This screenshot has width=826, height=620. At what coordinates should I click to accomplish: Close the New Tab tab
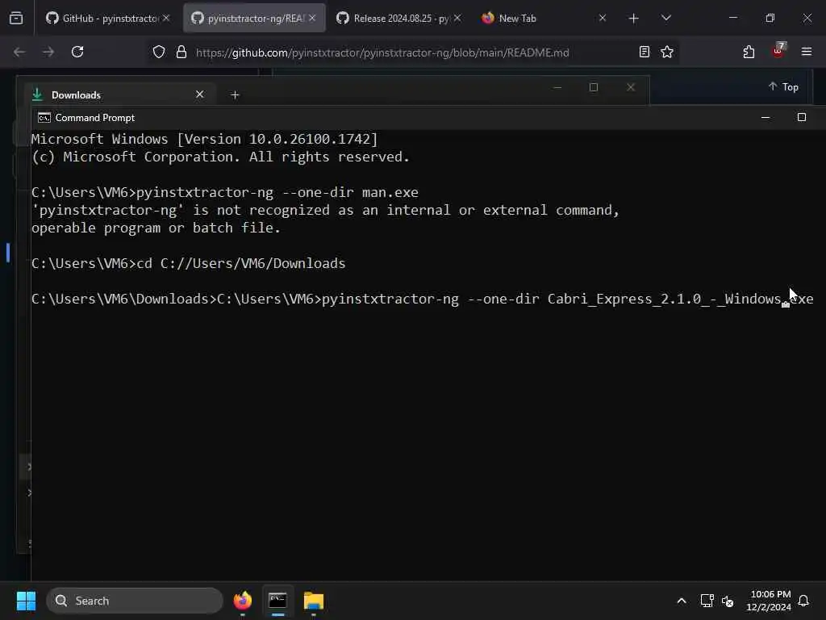point(603,18)
